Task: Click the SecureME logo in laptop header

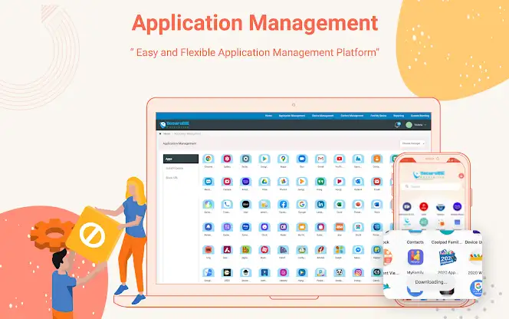Action: pos(175,125)
